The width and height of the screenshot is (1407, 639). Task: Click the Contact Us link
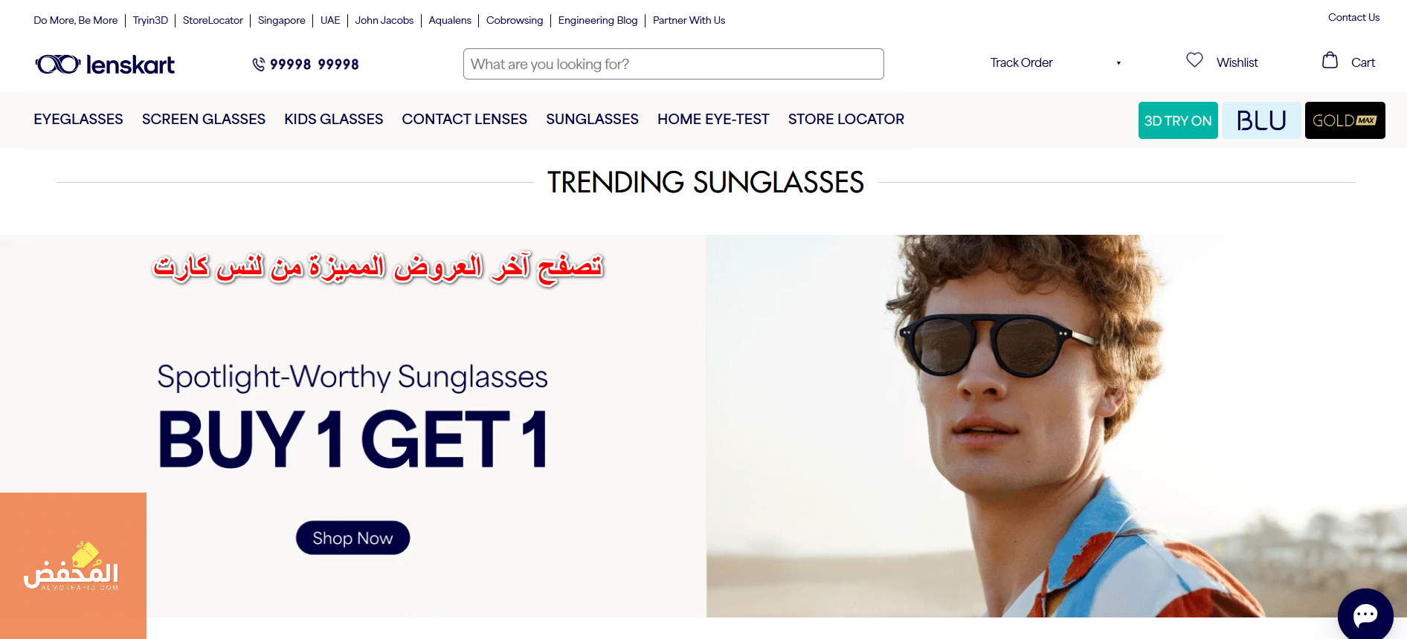point(1353,17)
